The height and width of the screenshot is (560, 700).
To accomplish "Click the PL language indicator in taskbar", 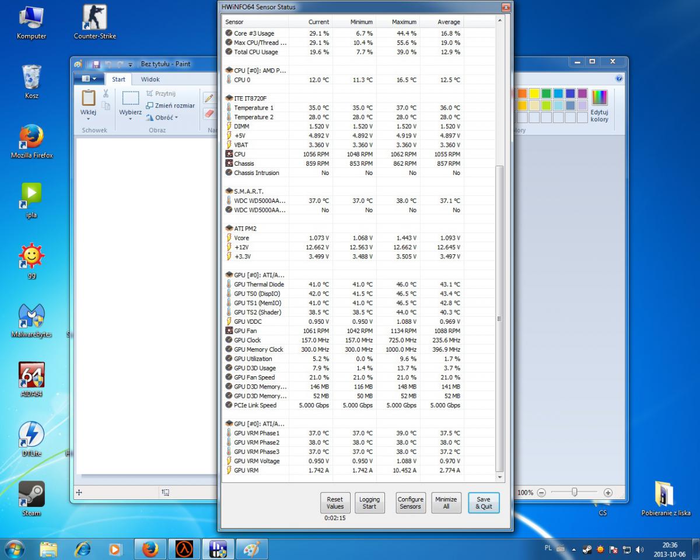I will (x=548, y=548).
